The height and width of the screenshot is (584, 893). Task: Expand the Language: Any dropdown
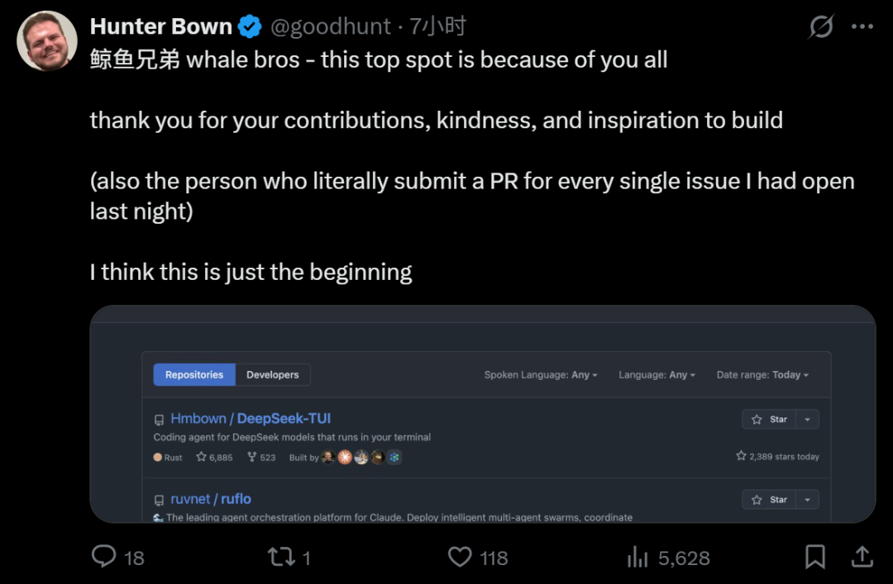(x=657, y=374)
